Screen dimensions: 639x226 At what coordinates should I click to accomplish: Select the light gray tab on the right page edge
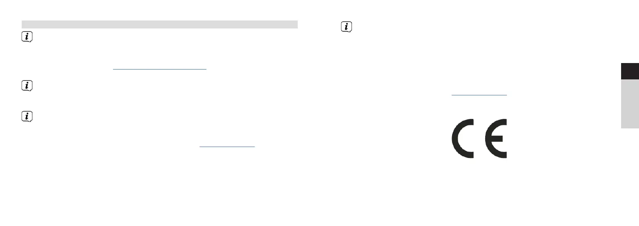[630, 104]
